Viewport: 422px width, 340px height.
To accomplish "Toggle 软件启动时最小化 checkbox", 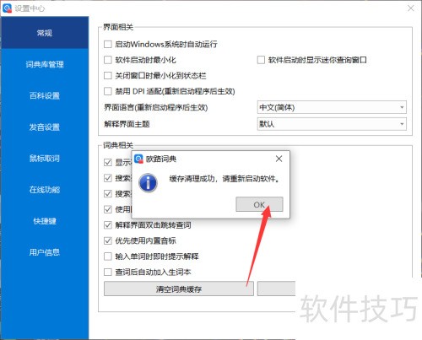I will click(x=108, y=60).
